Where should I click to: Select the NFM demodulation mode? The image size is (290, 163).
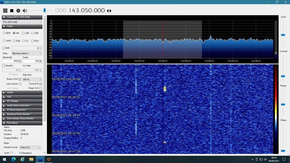click(4, 33)
